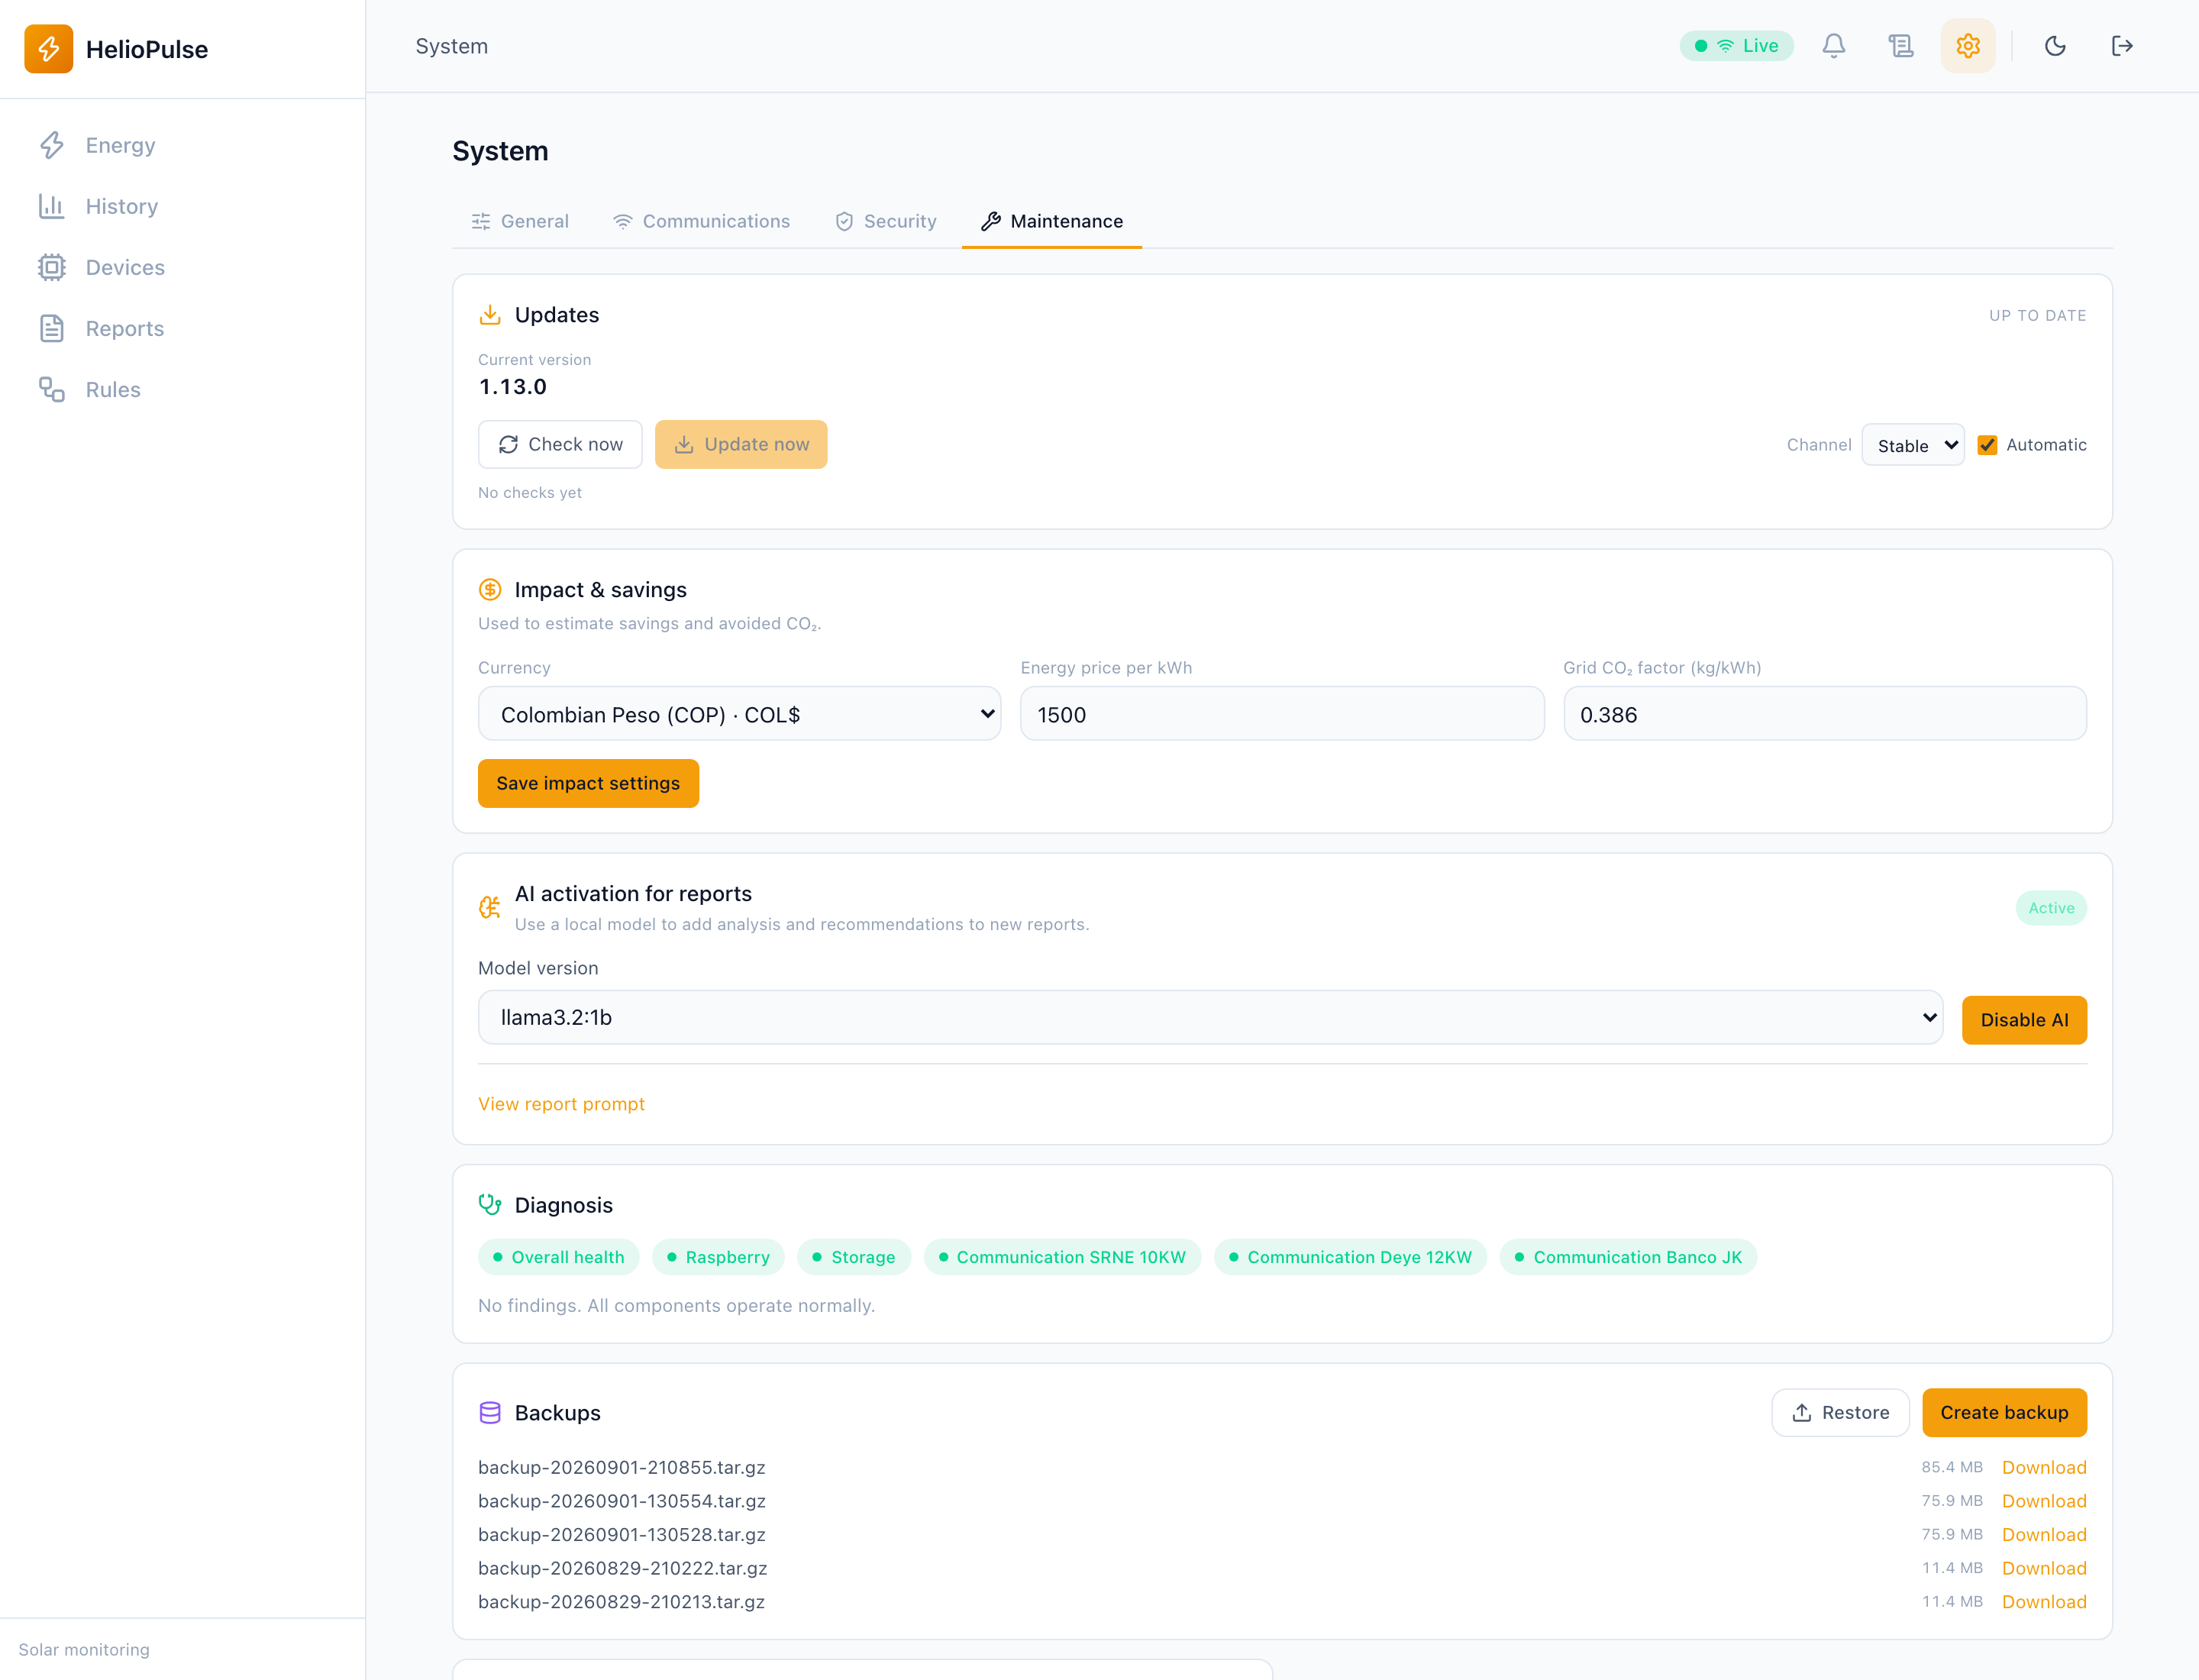Click the Live connection status badge
This screenshot has width=2199, height=1680.
1736,46
